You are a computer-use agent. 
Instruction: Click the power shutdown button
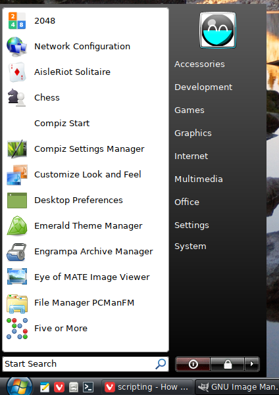pos(193,364)
